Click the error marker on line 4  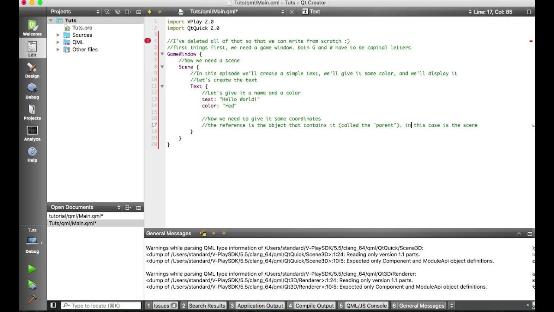(148, 41)
